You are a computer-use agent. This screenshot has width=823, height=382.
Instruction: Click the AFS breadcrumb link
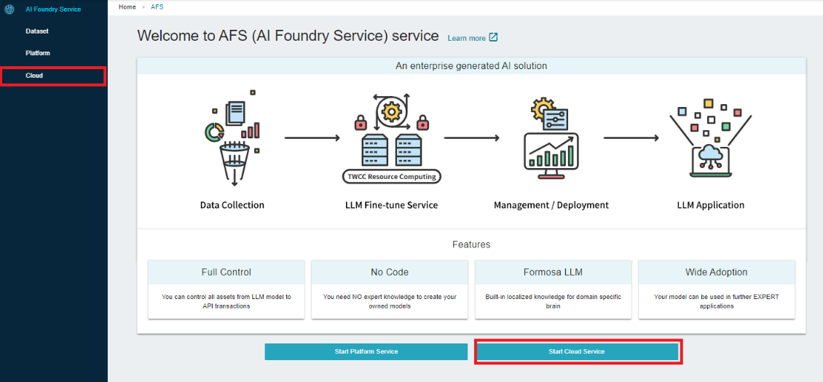click(157, 7)
